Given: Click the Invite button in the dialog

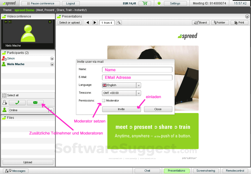Looking at the screenshot, I should tap(121, 109).
